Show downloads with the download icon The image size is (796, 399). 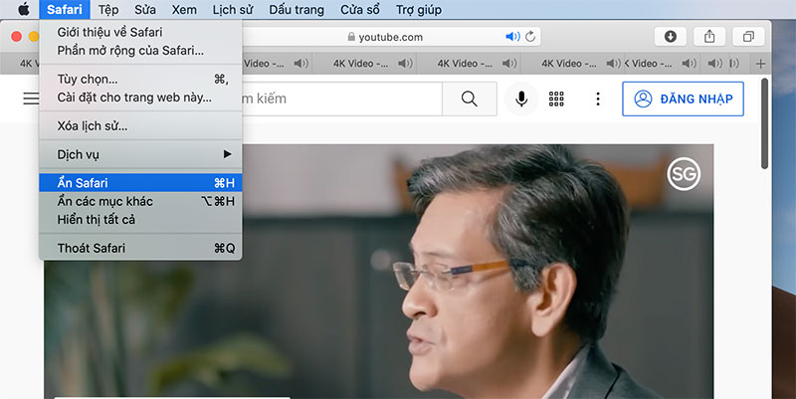(670, 37)
